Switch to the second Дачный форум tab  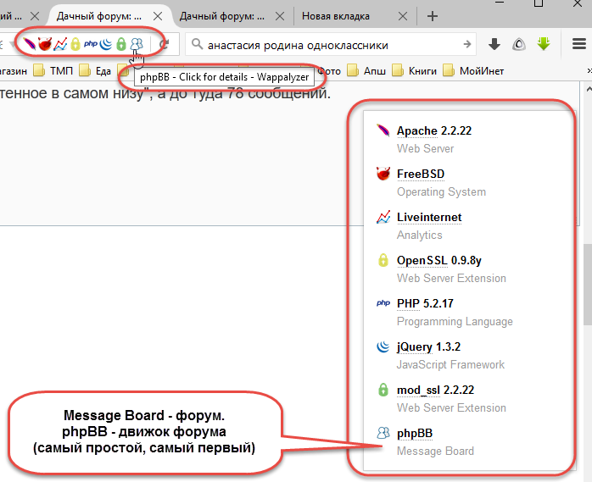222,16
